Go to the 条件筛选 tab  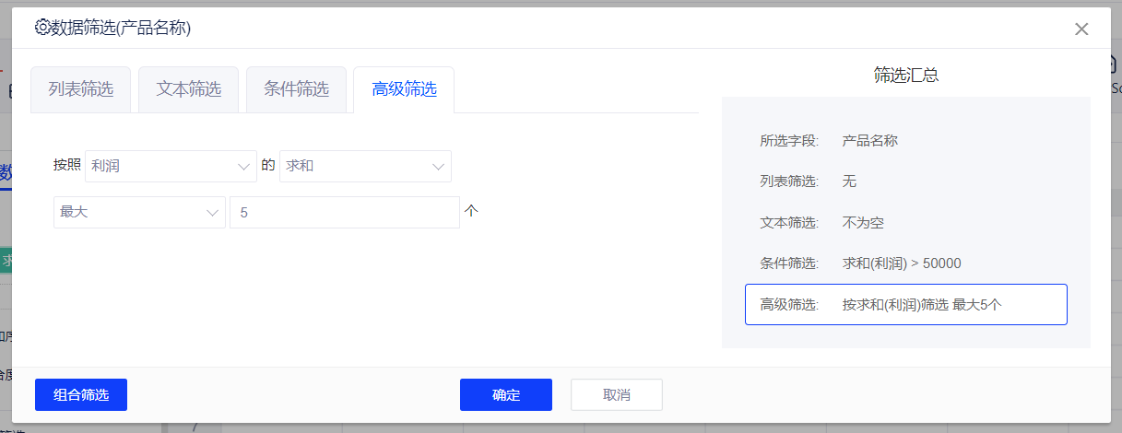[297, 89]
